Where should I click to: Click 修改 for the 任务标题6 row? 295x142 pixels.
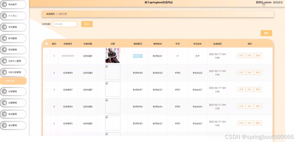click(249, 106)
